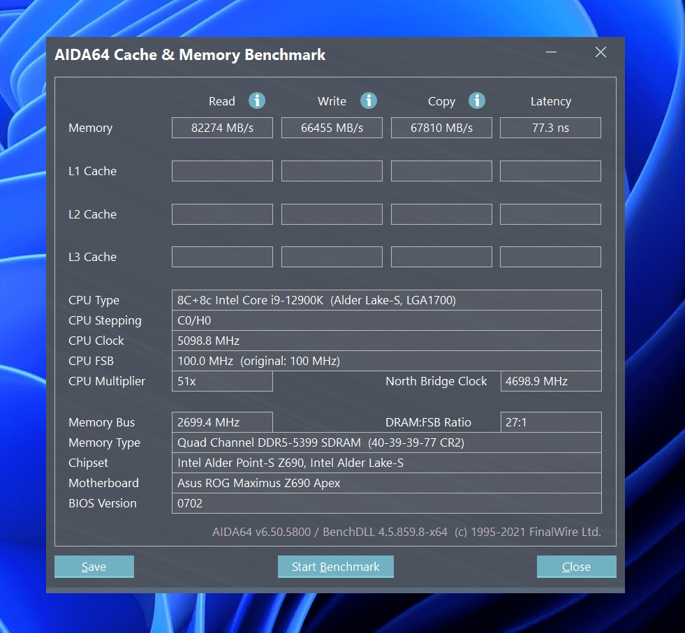Click the CPU FSB label
Screen dimensions: 685x633
coord(91,361)
